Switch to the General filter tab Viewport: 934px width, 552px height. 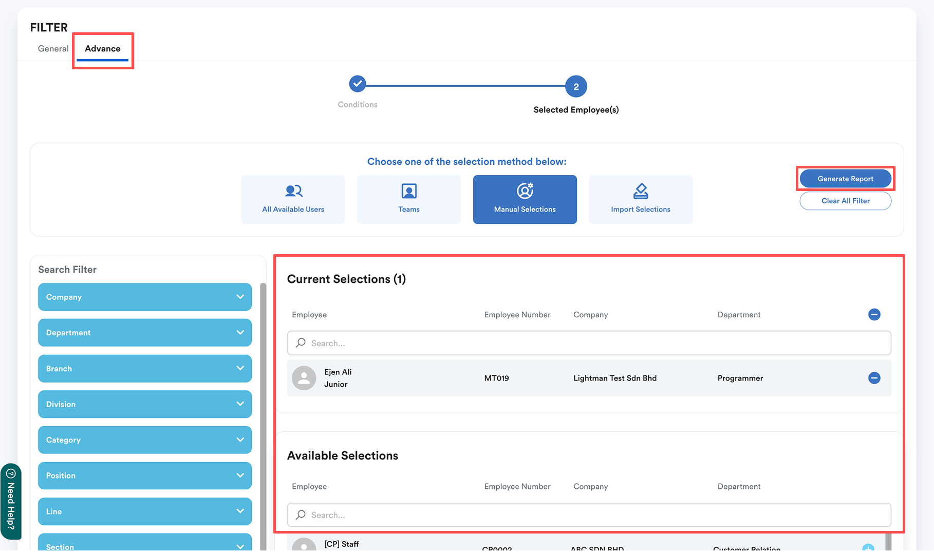coord(53,49)
